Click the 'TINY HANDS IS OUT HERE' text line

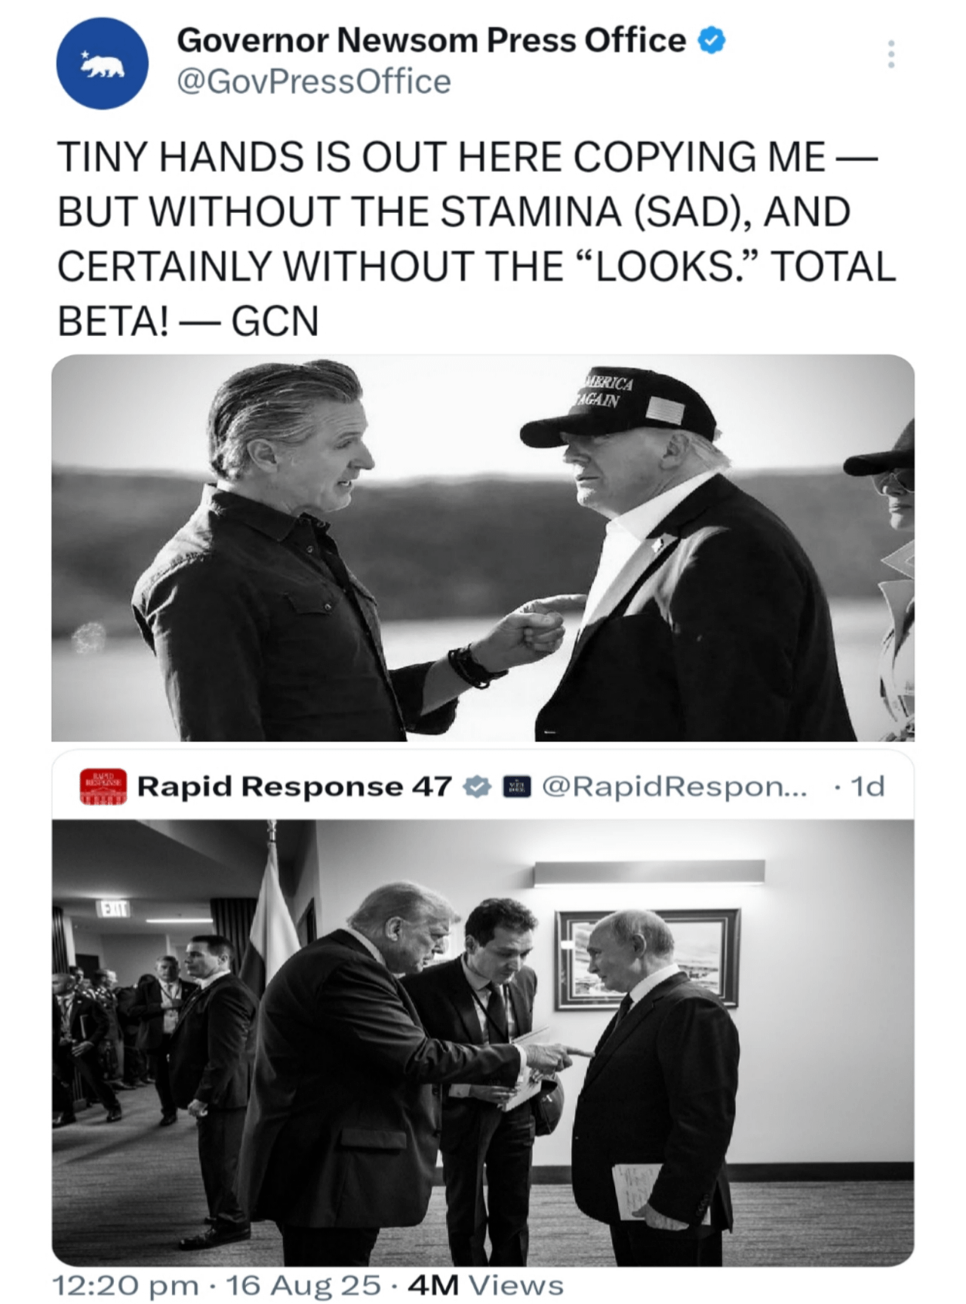[468, 157]
